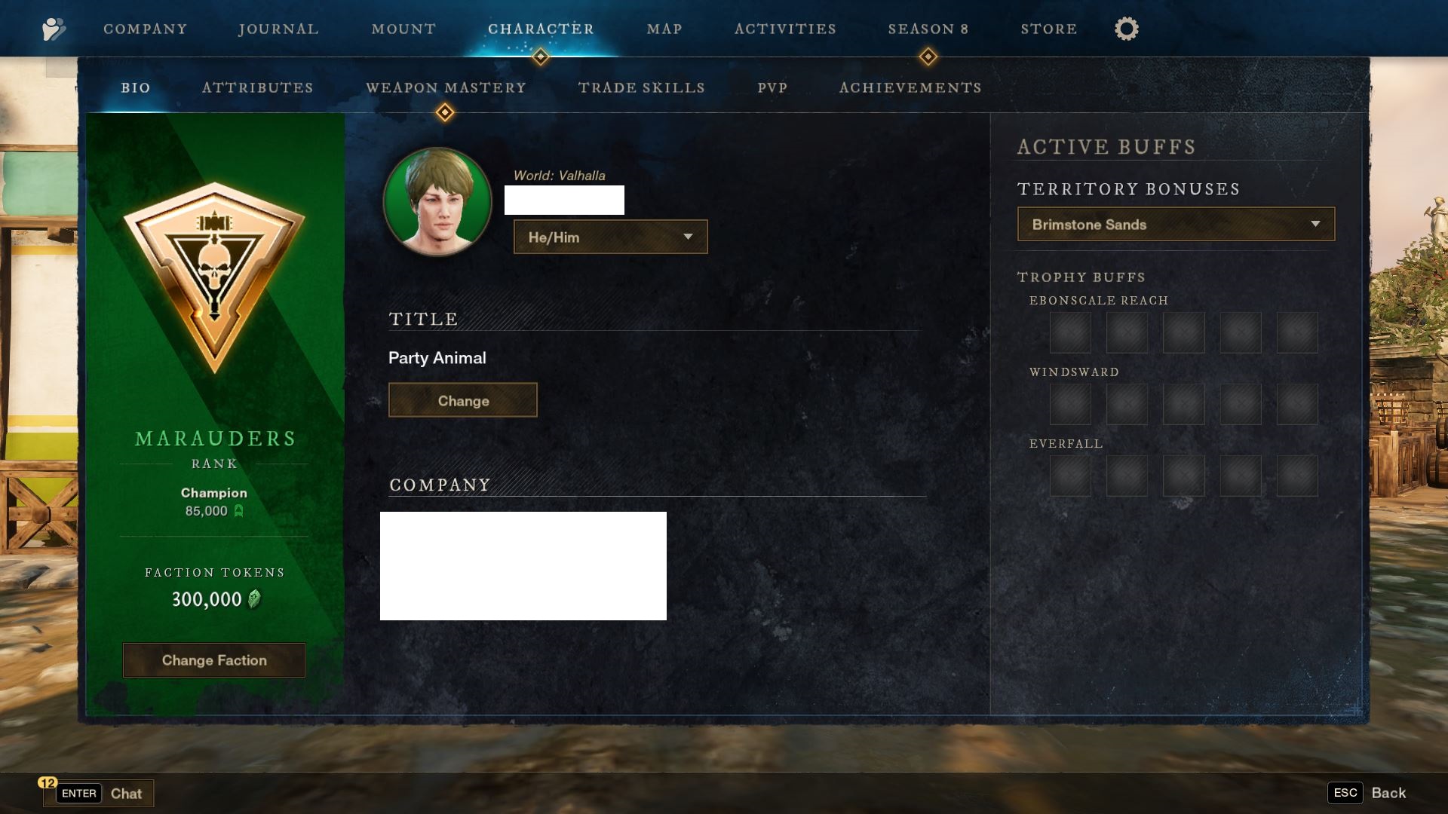
Task: Click ESC Back button
Action: click(x=1369, y=793)
